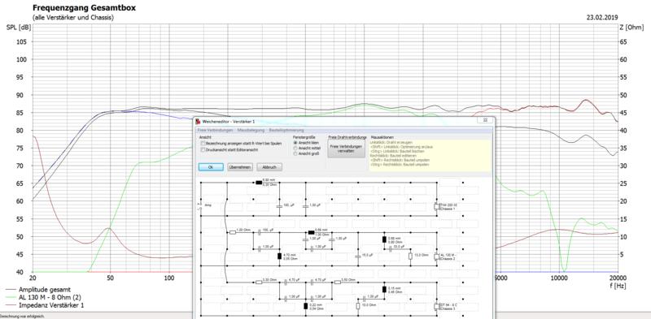The width and height of the screenshot is (651, 319).
Task: Click the Chassis 1 woofer speaker symbol
Action: click(436, 206)
